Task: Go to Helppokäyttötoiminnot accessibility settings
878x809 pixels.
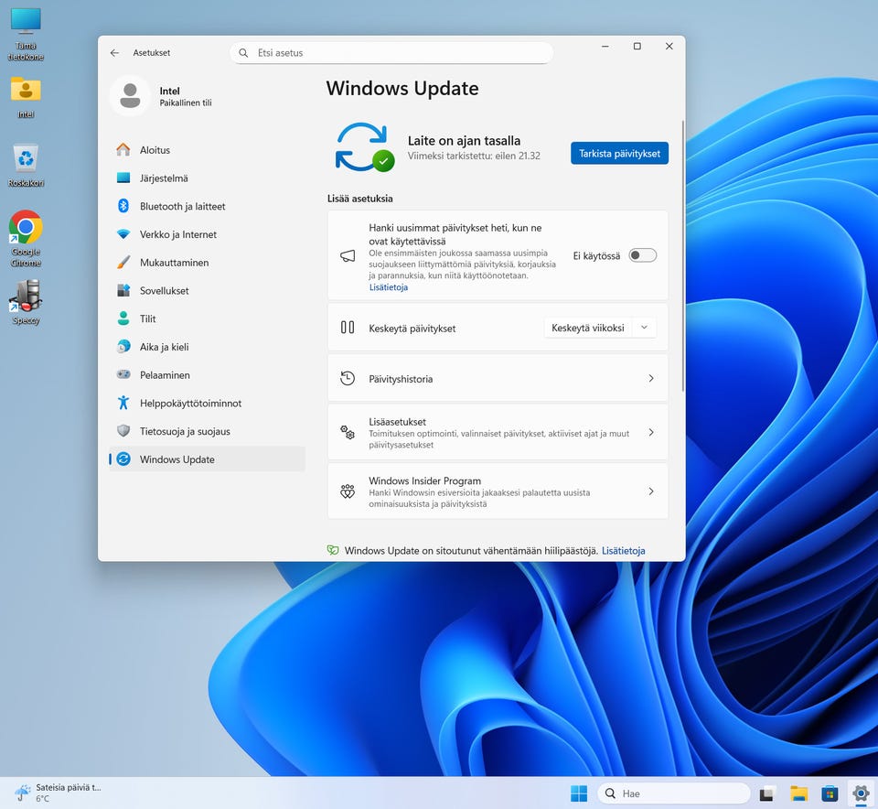Action: coord(190,404)
